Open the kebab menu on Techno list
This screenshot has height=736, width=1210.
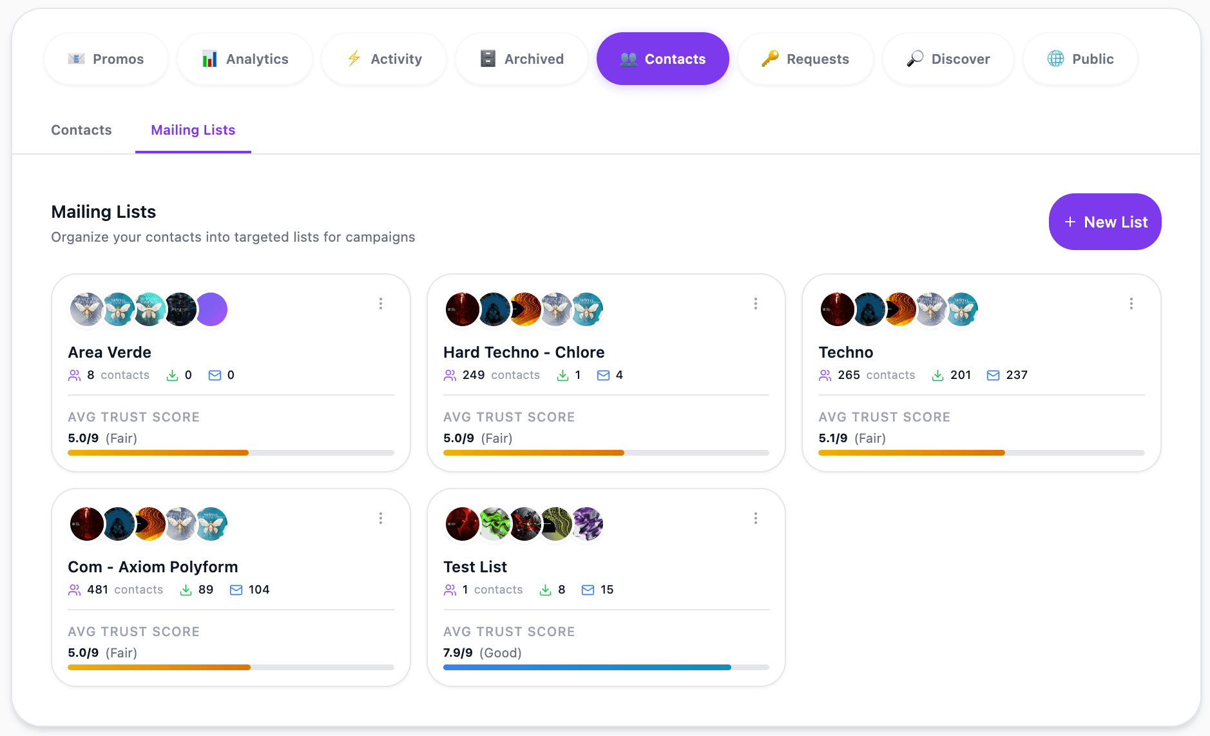click(x=1131, y=304)
